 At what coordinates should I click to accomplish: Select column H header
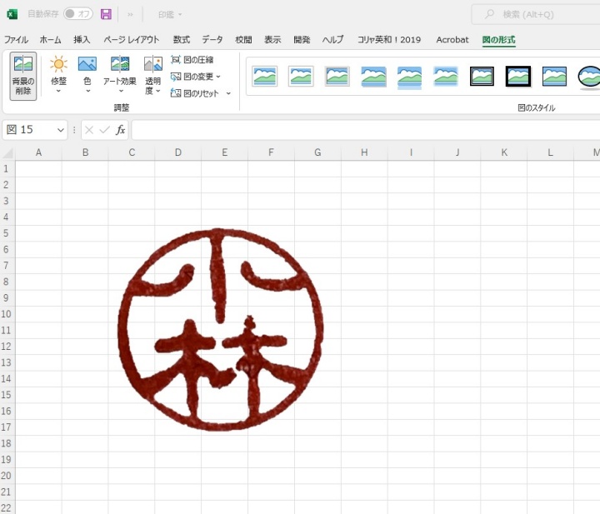coord(364,152)
